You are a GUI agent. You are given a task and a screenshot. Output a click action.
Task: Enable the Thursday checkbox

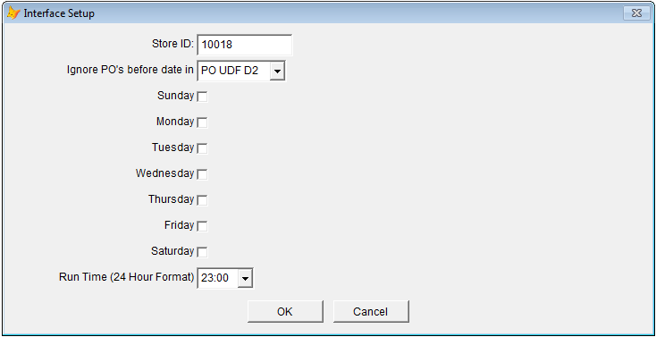(203, 200)
